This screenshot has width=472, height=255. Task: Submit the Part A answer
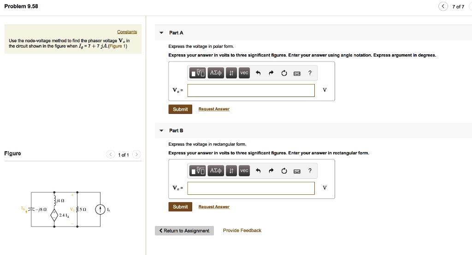(180, 109)
